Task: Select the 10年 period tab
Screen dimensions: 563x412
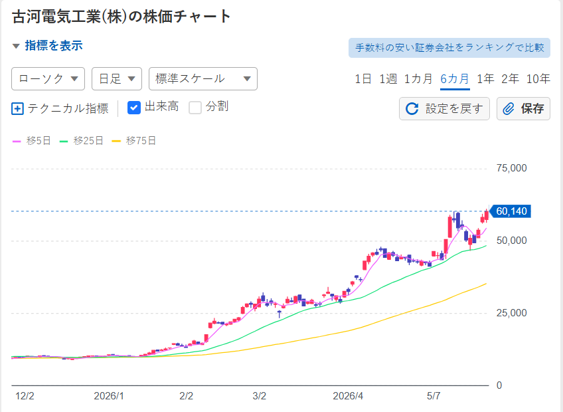Action: pos(538,78)
